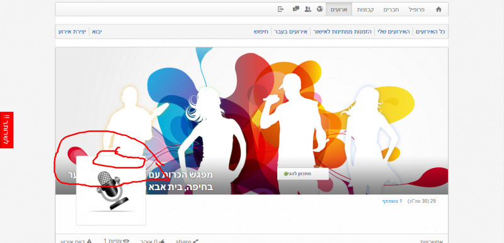View הזמנות ממתינות לאישור
Screen dimensions: 504x243
pyautogui.click(x=342, y=31)
